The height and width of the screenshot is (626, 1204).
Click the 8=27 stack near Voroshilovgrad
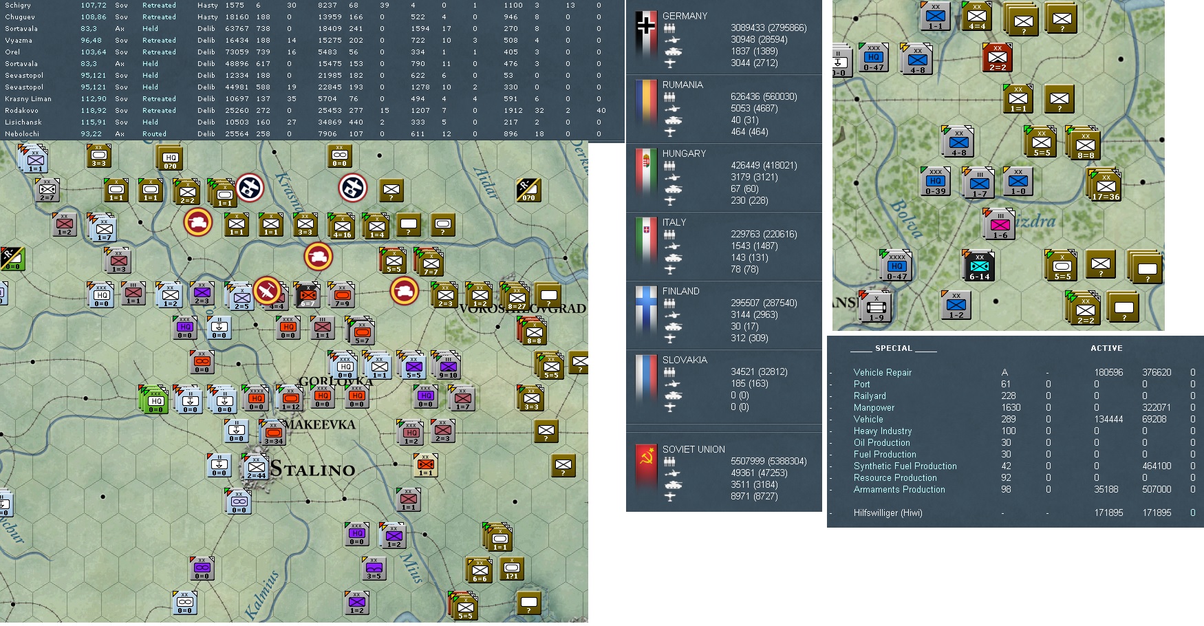tap(516, 296)
